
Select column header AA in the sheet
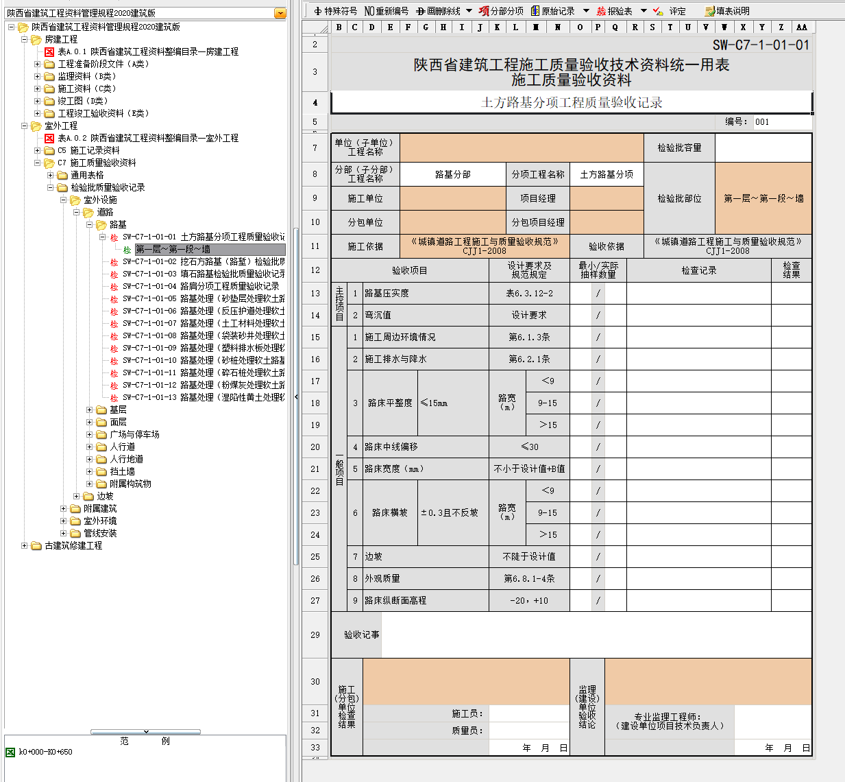point(801,27)
